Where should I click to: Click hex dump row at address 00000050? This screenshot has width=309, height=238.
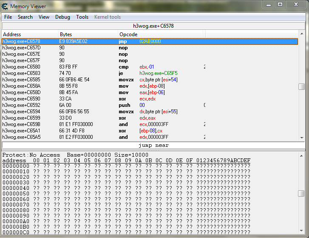pos(128,193)
